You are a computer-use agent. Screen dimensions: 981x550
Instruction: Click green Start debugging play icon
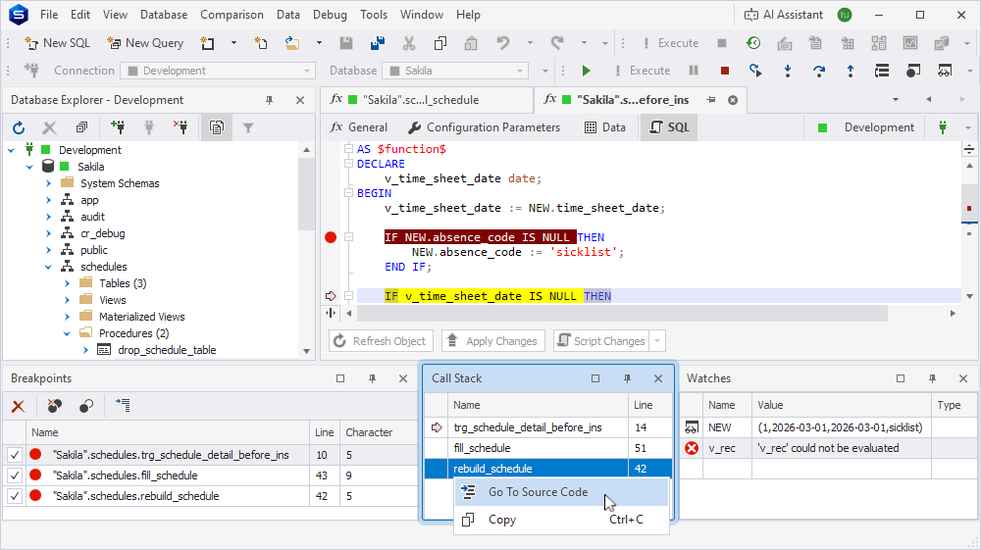point(587,71)
